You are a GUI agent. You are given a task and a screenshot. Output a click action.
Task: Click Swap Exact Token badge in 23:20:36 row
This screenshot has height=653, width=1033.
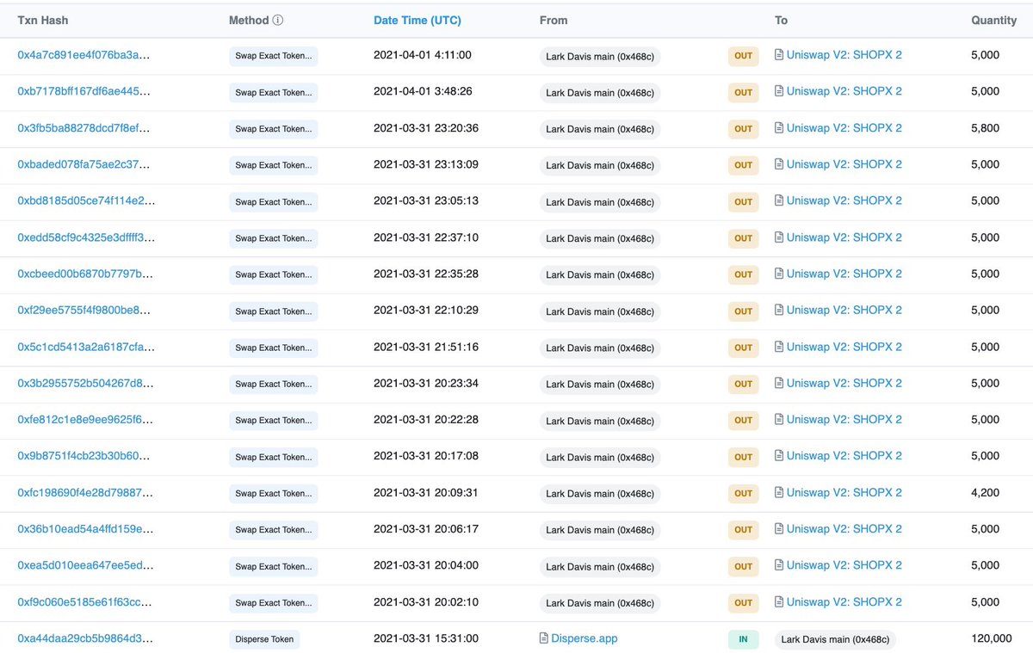(273, 129)
